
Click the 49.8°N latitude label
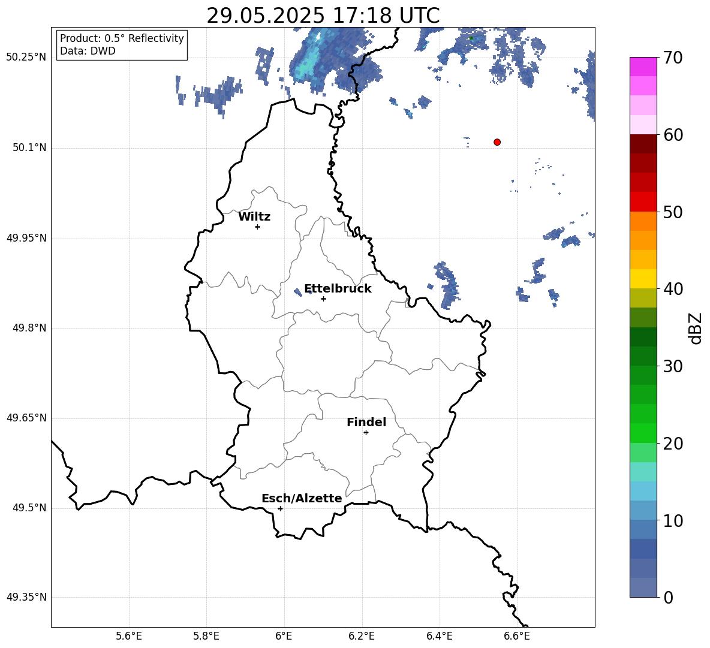coord(29,328)
